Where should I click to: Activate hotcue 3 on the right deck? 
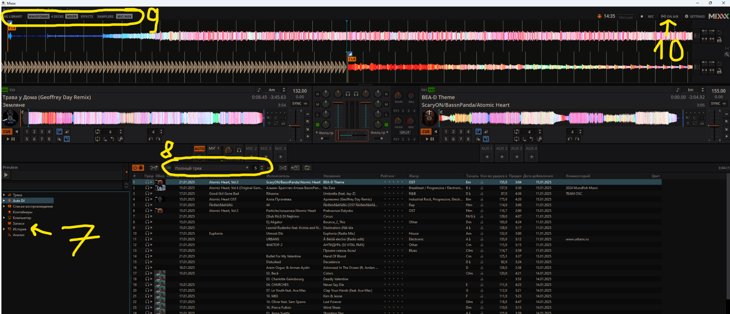[461, 132]
